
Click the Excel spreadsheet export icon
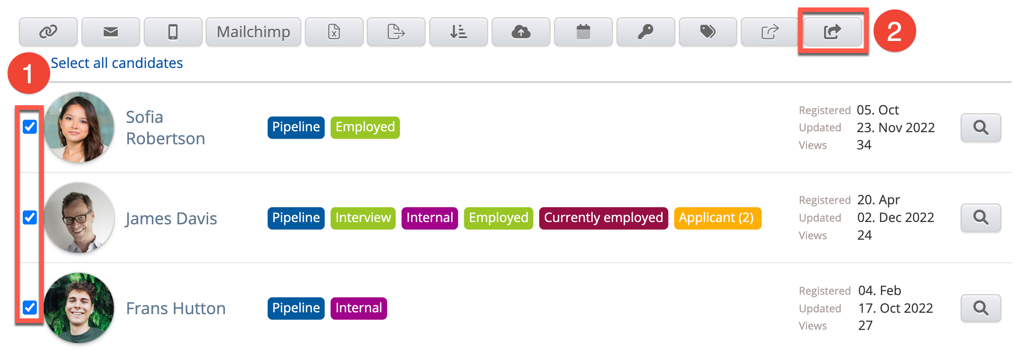(334, 32)
